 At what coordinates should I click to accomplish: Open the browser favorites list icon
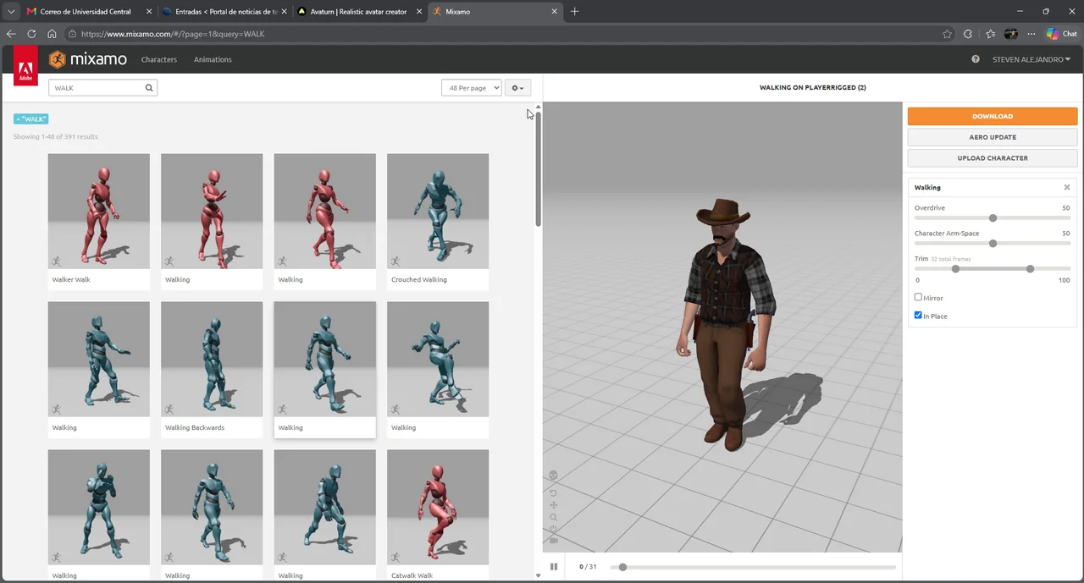[x=990, y=34]
